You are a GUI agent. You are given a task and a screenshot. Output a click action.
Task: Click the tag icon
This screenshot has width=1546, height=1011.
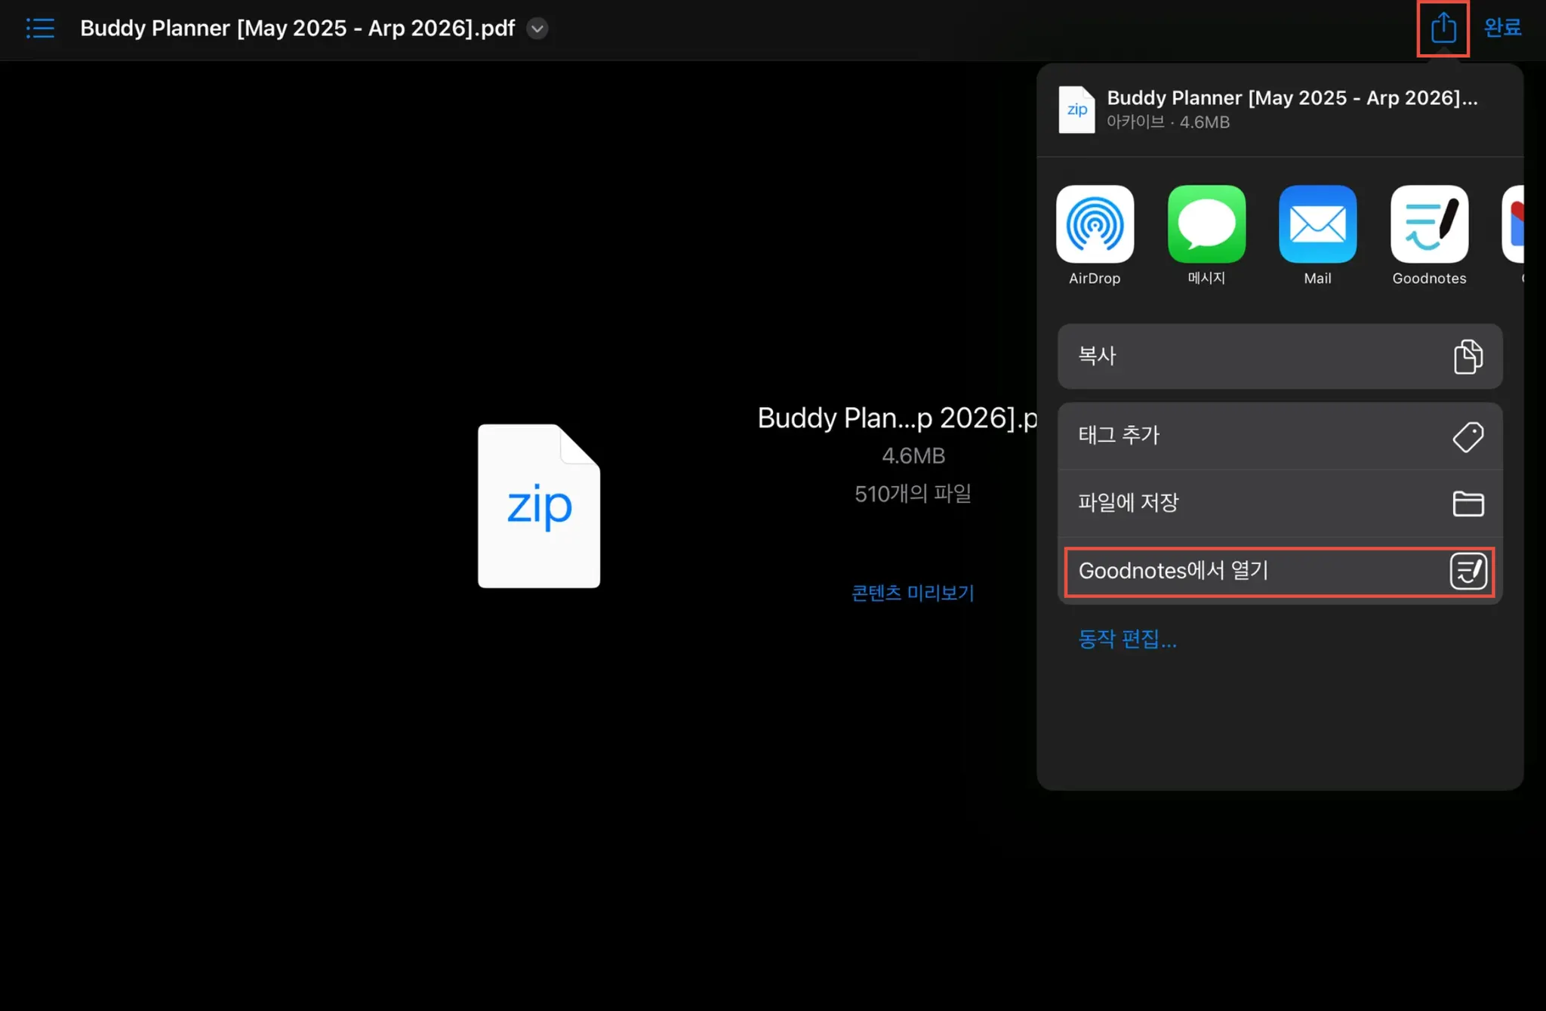coord(1467,436)
